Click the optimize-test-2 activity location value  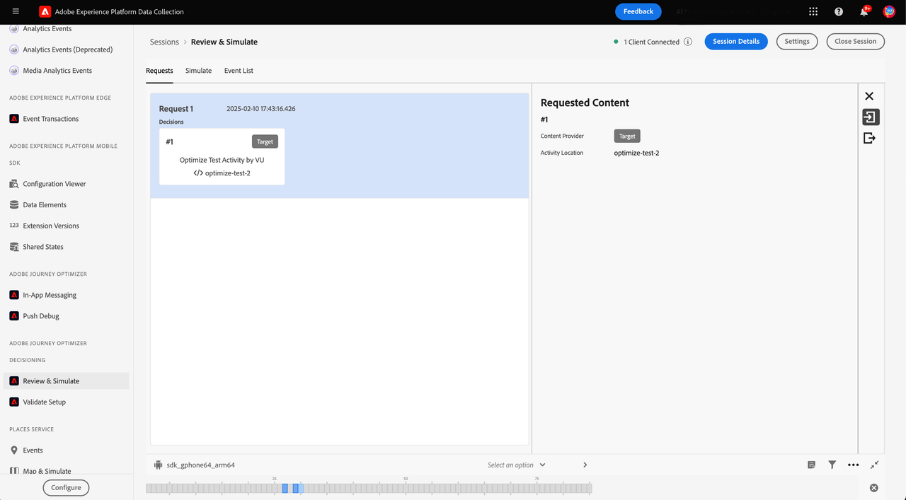coord(636,153)
